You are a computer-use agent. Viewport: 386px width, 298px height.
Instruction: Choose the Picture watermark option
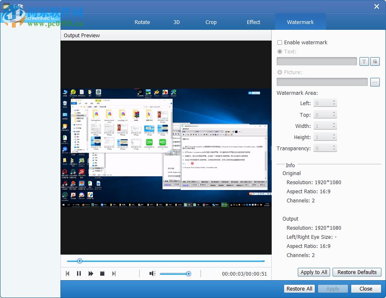(280, 72)
